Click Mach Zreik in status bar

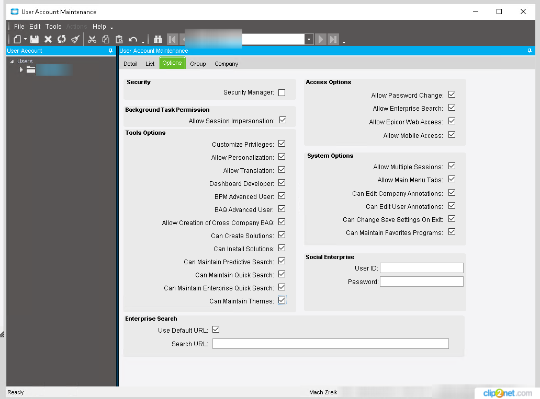click(x=323, y=392)
